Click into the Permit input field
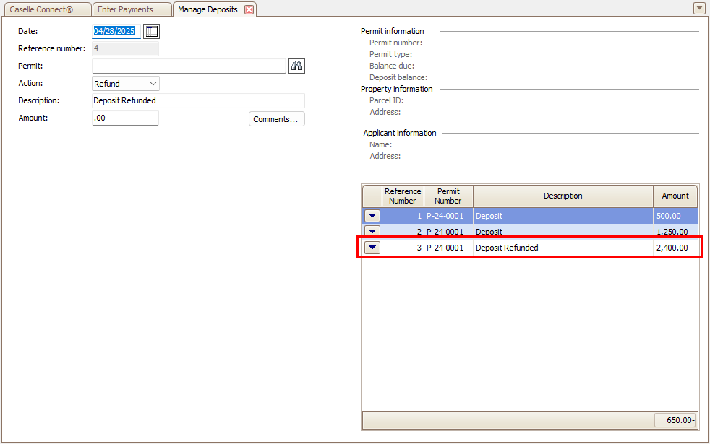The height and width of the screenshot is (444, 710). click(x=189, y=66)
